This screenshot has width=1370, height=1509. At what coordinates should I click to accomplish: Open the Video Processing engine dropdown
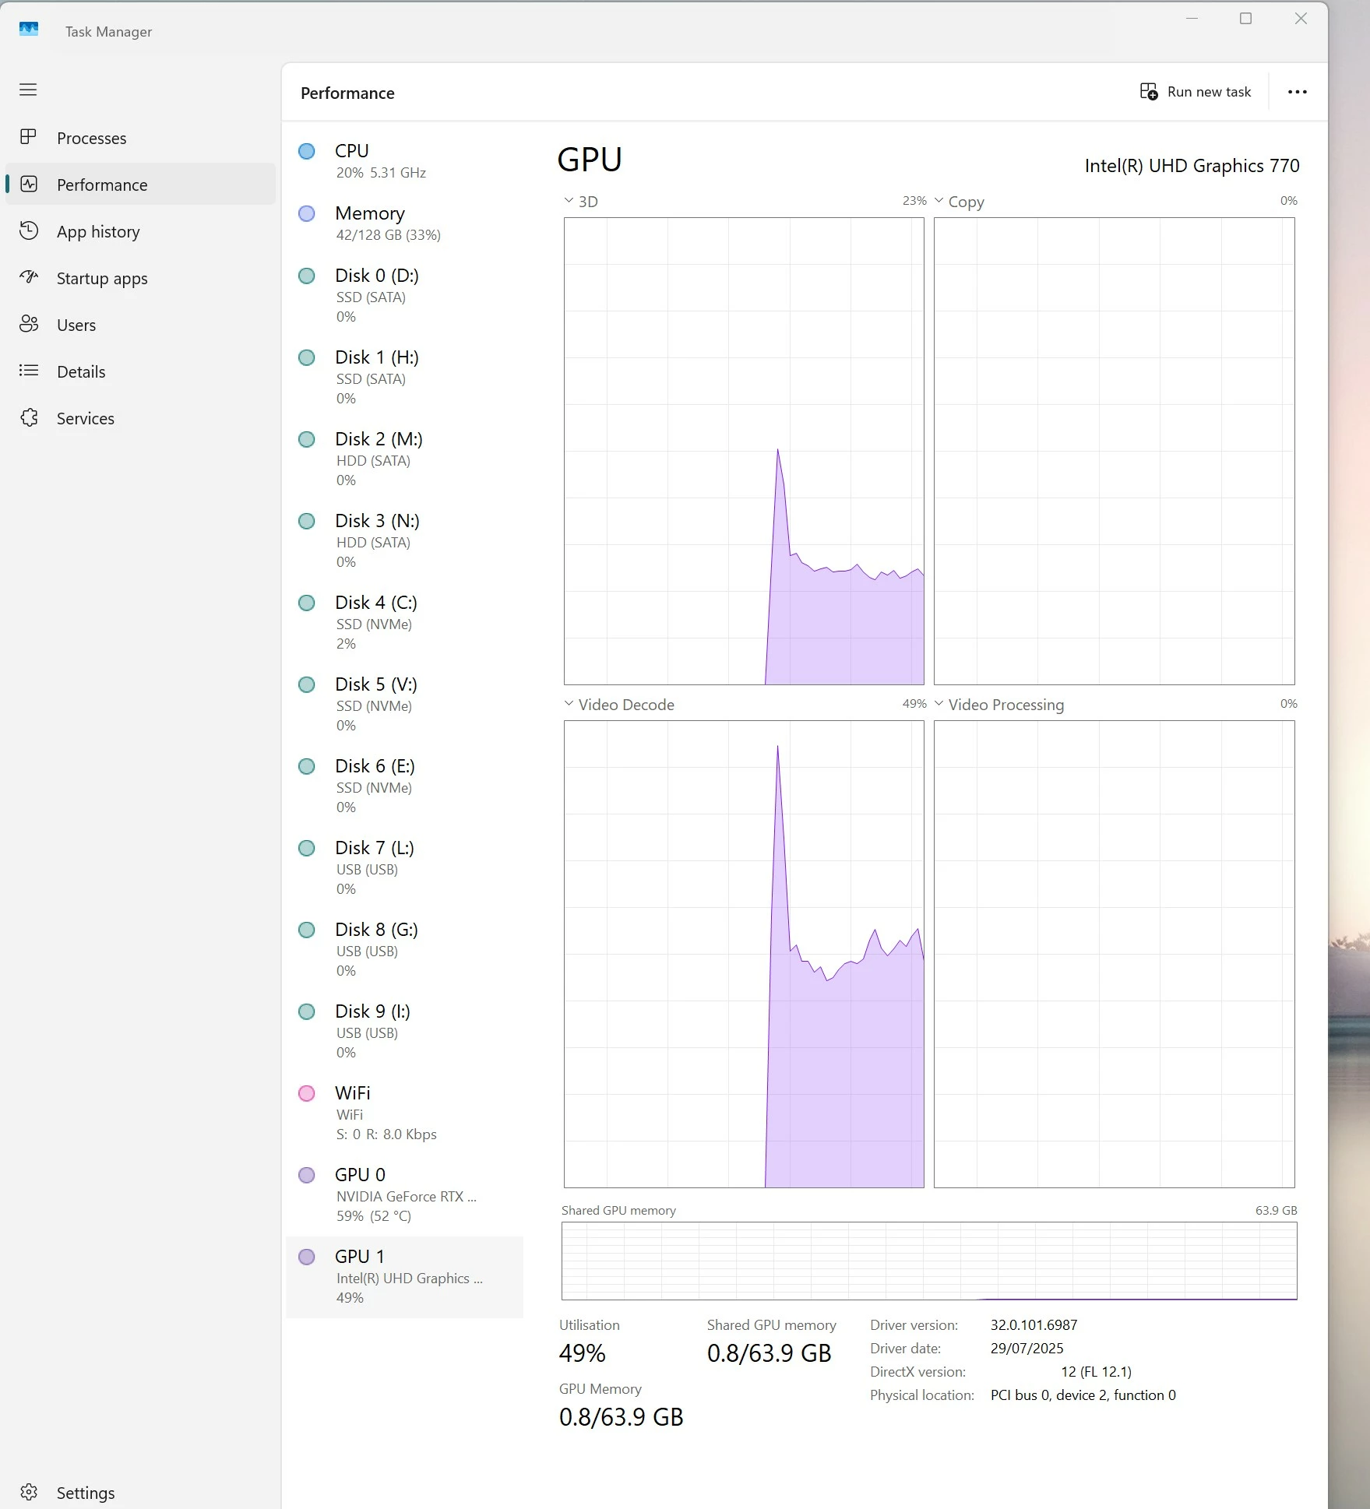[x=939, y=704]
